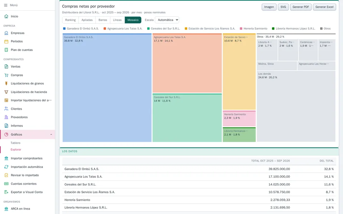Click the Ventas document icon
Viewport: 343px width, 214px height.
coord(6,67)
